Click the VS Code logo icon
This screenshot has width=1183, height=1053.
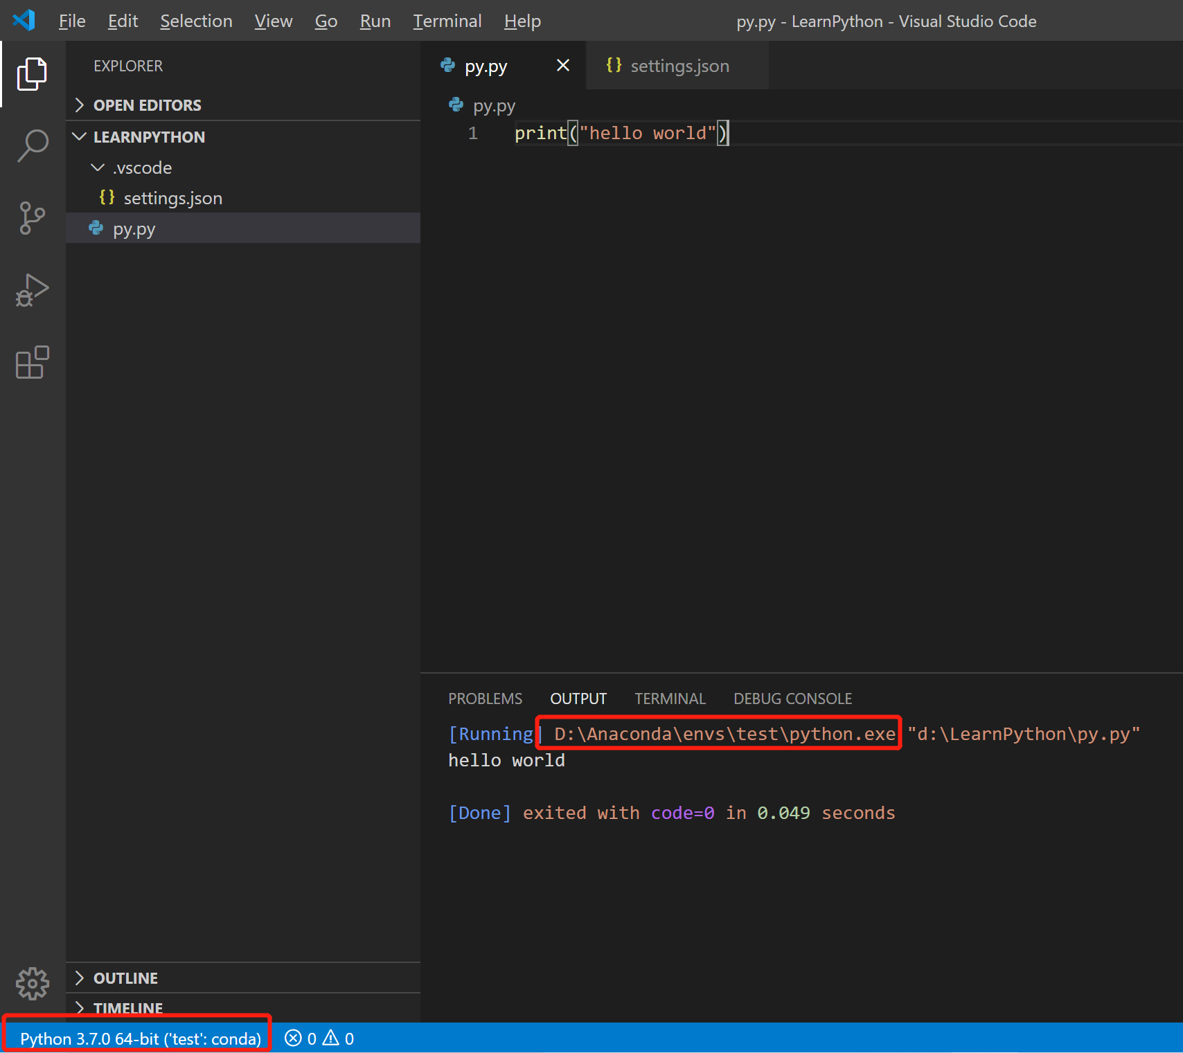pyautogui.click(x=24, y=20)
